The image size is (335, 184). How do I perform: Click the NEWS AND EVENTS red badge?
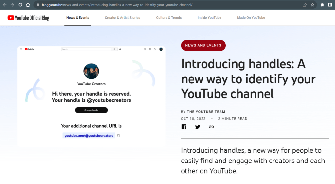203,45
